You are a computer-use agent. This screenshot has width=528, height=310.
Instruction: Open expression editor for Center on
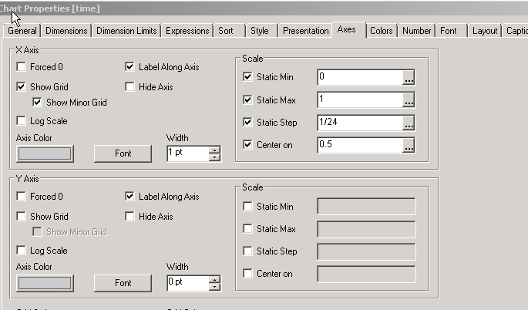(409, 145)
